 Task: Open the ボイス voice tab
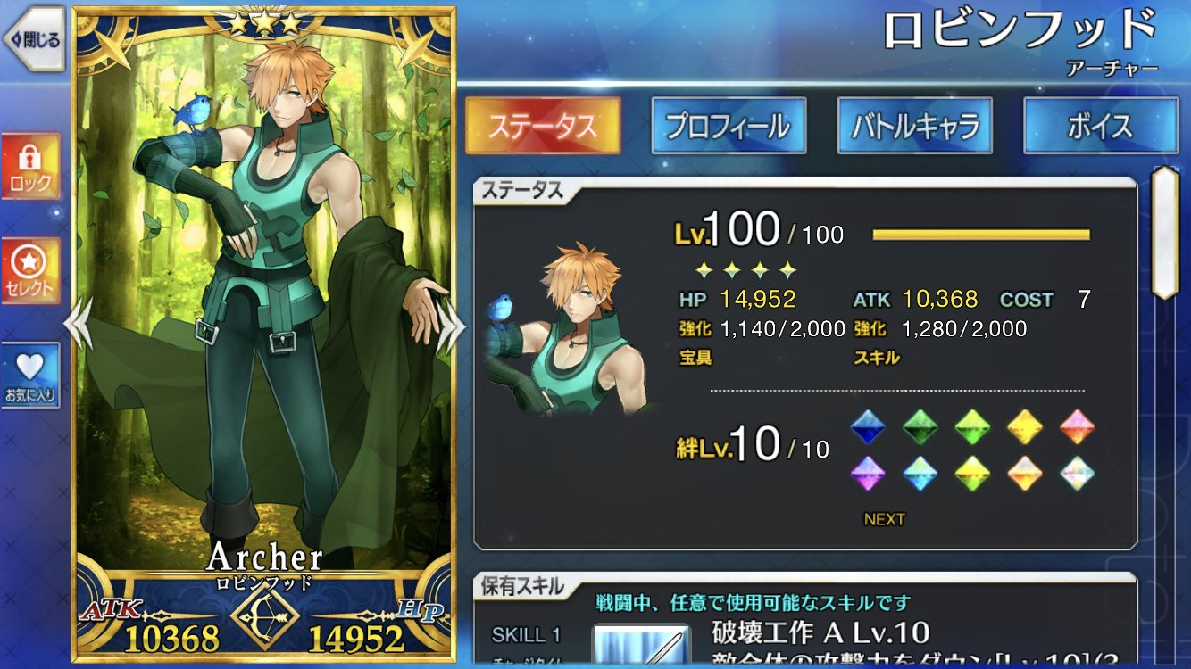[1100, 126]
